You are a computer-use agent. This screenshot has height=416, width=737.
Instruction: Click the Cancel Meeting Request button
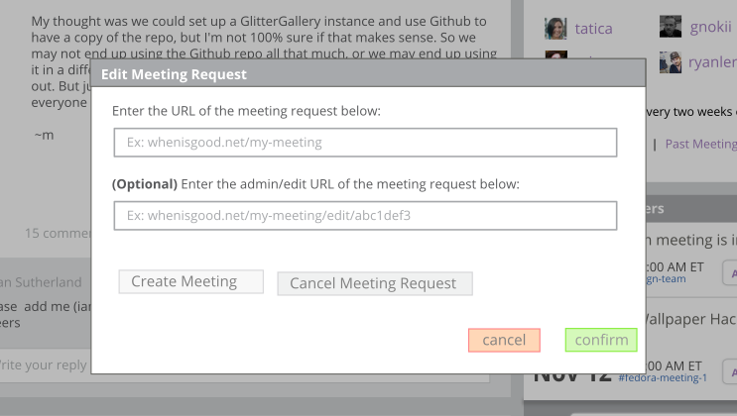coord(375,283)
